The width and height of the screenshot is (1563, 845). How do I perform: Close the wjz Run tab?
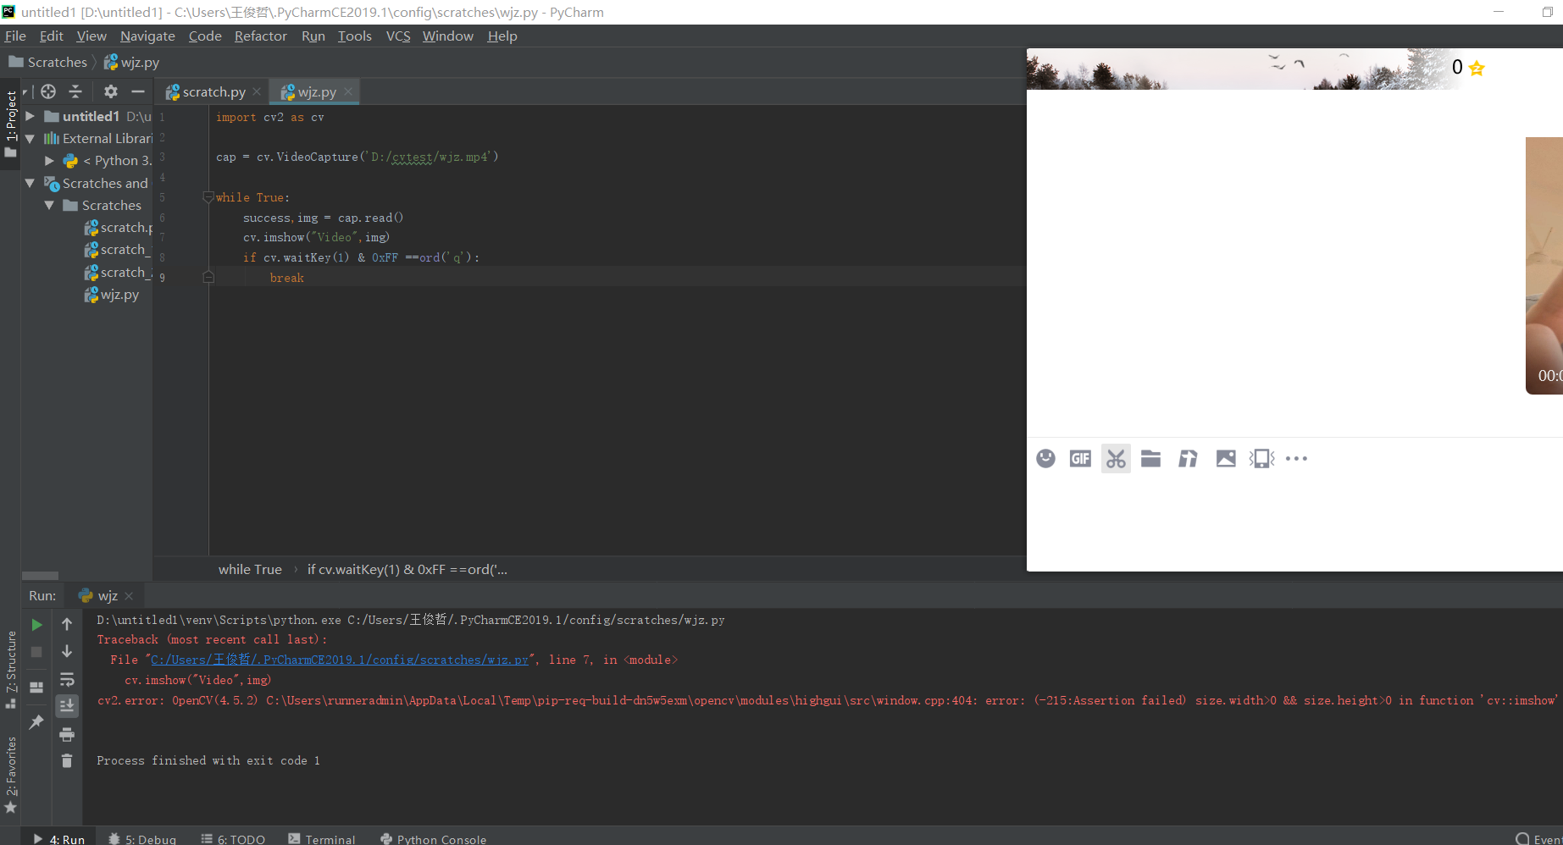(129, 596)
